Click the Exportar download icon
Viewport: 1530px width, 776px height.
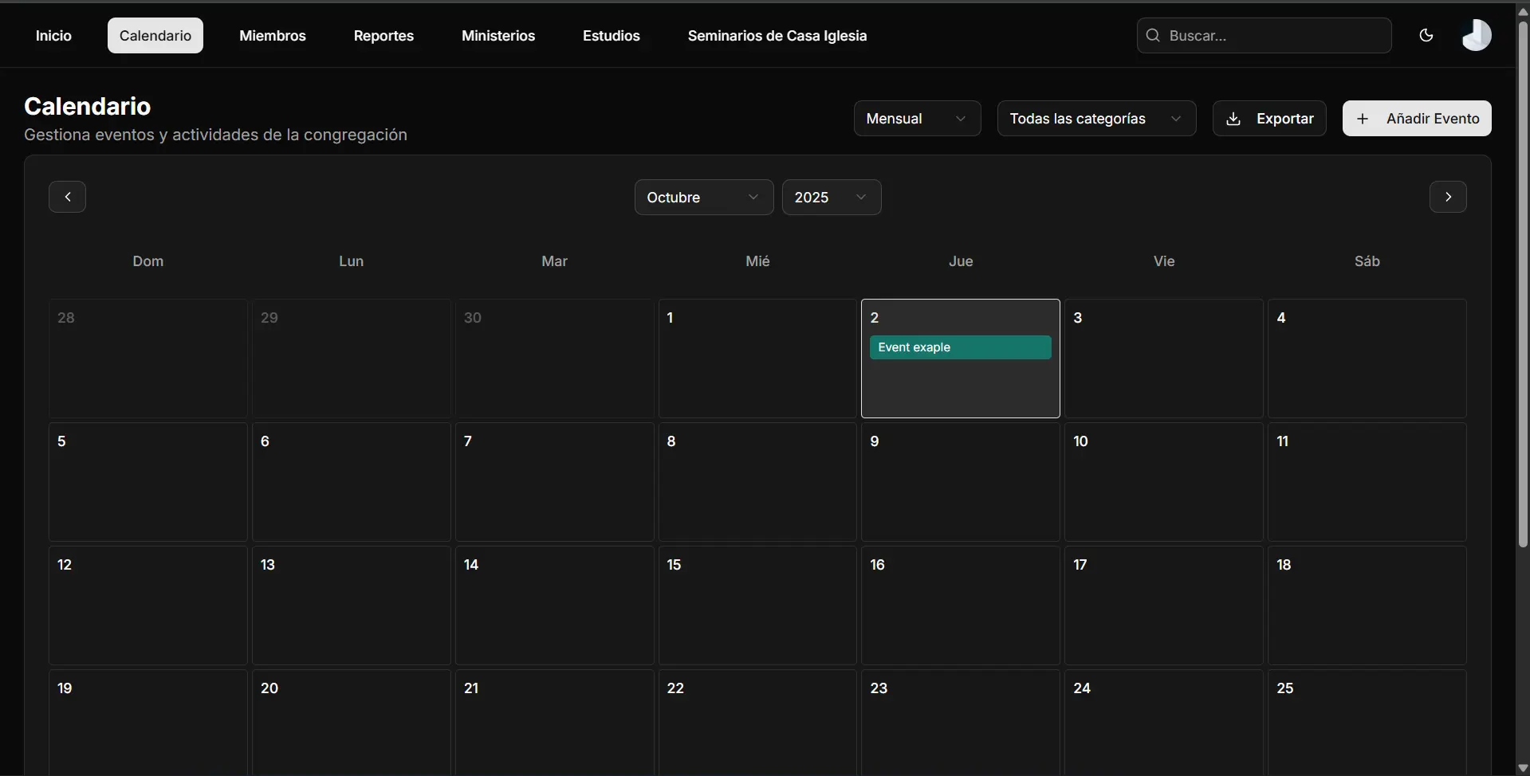pyautogui.click(x=1233, y=119)
